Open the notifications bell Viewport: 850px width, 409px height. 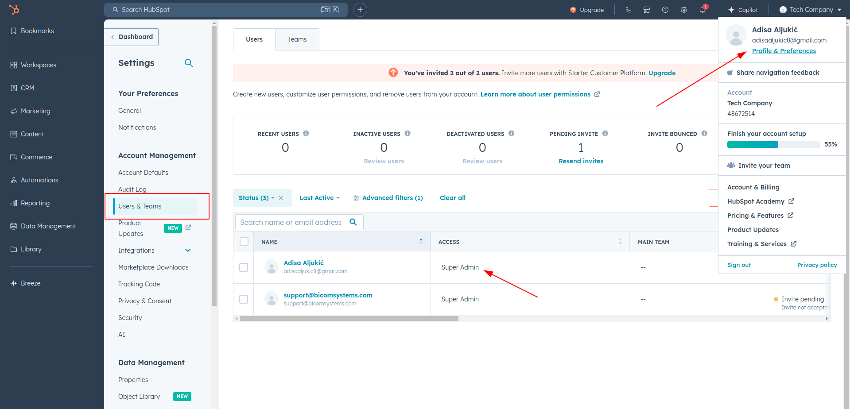pyautogui.click(x=703, y=9)
